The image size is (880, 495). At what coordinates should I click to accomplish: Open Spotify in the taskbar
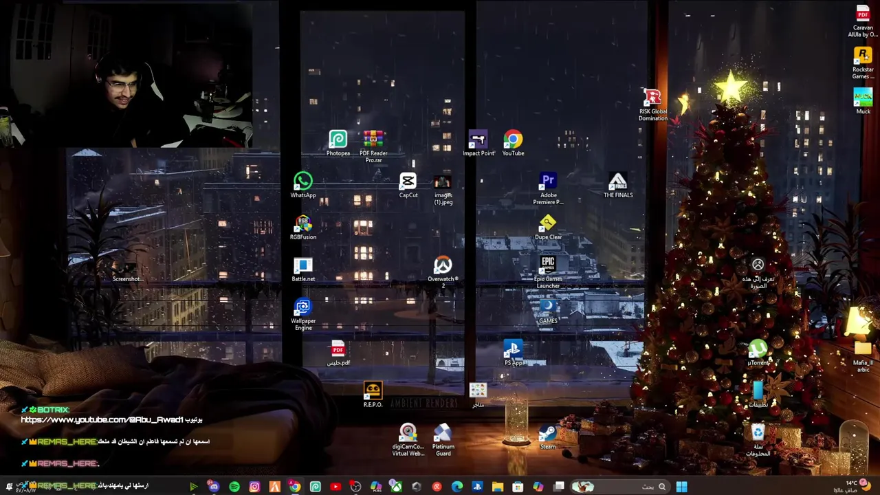pos(234,487)
